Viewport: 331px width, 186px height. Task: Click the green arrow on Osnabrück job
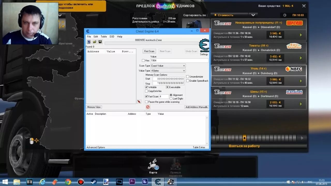pyautogui.click(x=301, y=58)
